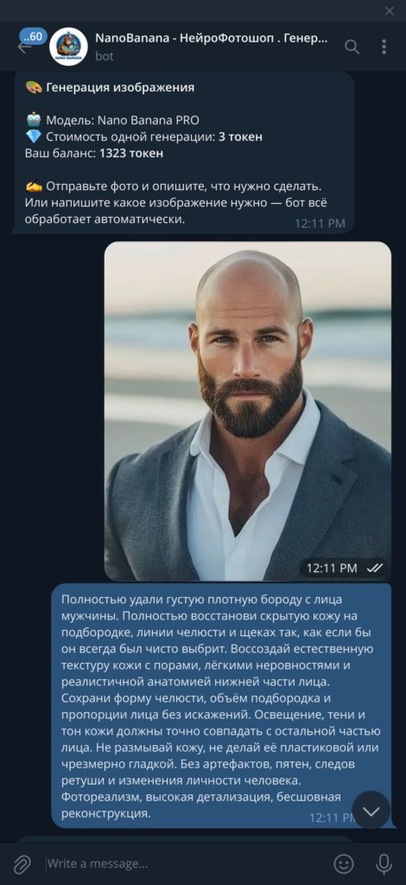The height and width of the screenshot is (885, 406).
Task: Open the emoji picker
Action: [344, 863]
